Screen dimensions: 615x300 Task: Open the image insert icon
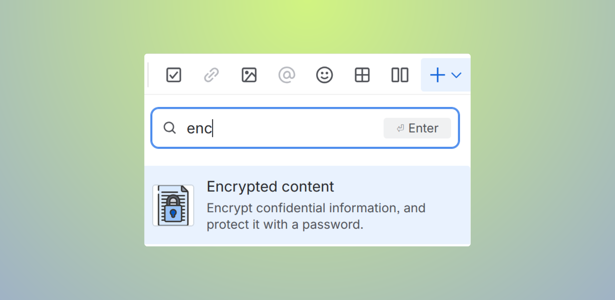(x=249, y=75)
